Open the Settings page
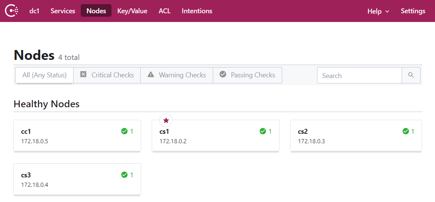The height and width of the screenshot is (202, 435). 413,11
